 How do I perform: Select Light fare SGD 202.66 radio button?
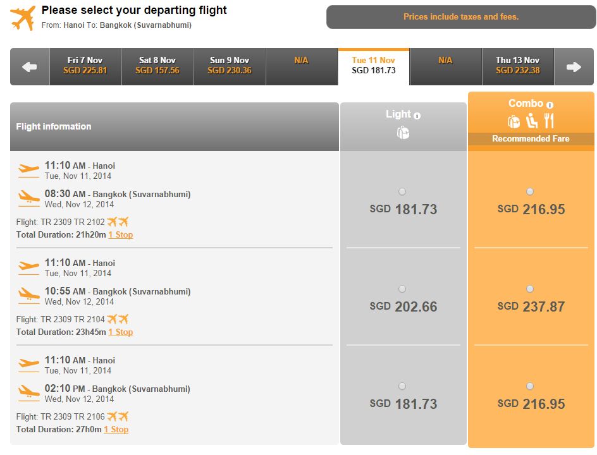click(x=402, y=289)
